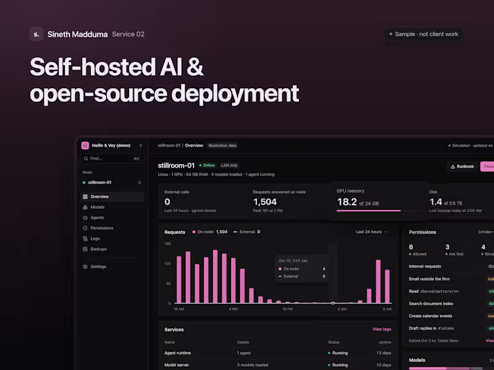This screenshot has width=494, height=370.
Task: Click the External calls stat card
Action: (202, 201)
